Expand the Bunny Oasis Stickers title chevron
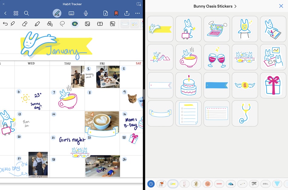288x190 pixels. tap(235, 6)
